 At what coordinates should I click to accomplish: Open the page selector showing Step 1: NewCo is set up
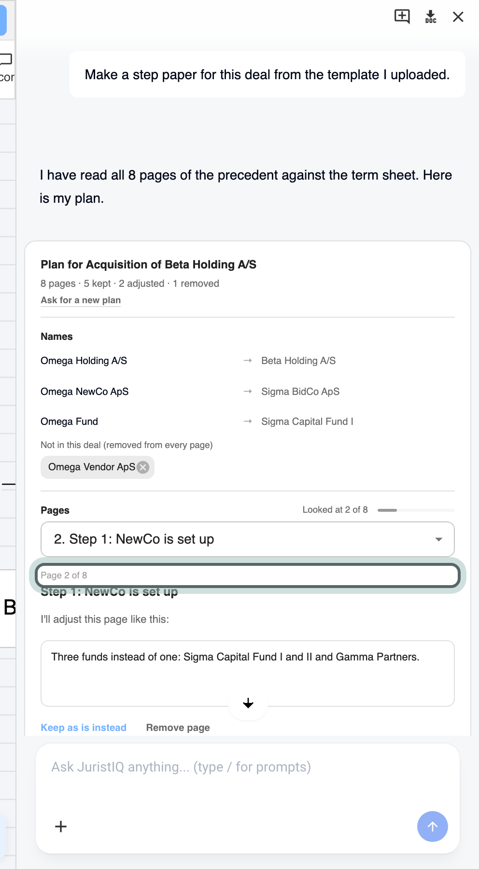coord(248,539)
